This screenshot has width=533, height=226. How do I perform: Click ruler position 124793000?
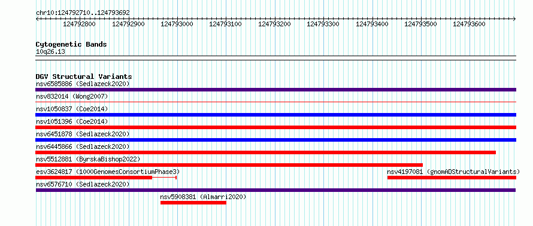pos(177,24)
